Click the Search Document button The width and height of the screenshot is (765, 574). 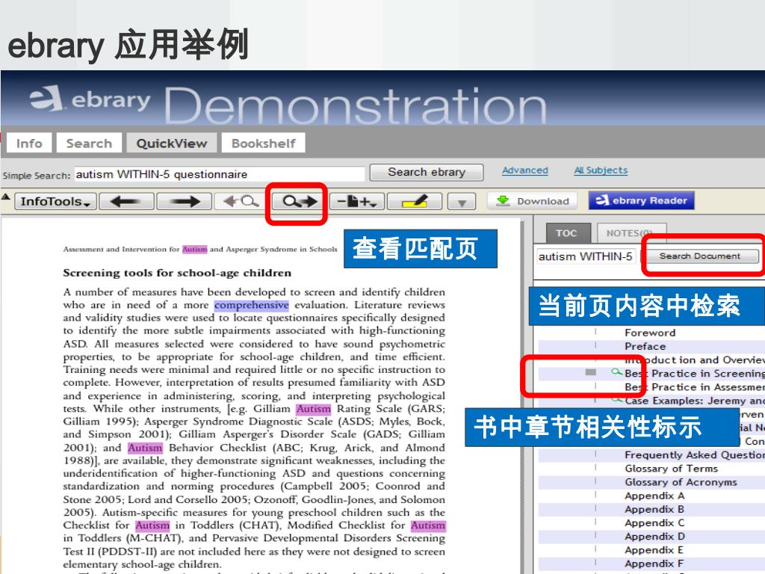pyautogui.click(x=699, y=256)
